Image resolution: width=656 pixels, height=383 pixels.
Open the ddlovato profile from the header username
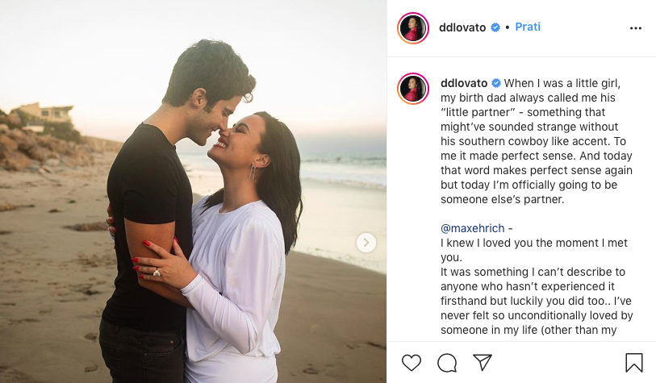tap(462, 27)
